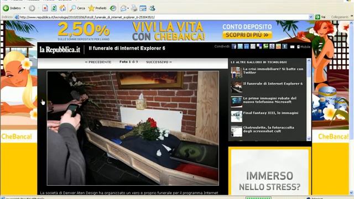Stop page loading with red X icon

[45, 8]
